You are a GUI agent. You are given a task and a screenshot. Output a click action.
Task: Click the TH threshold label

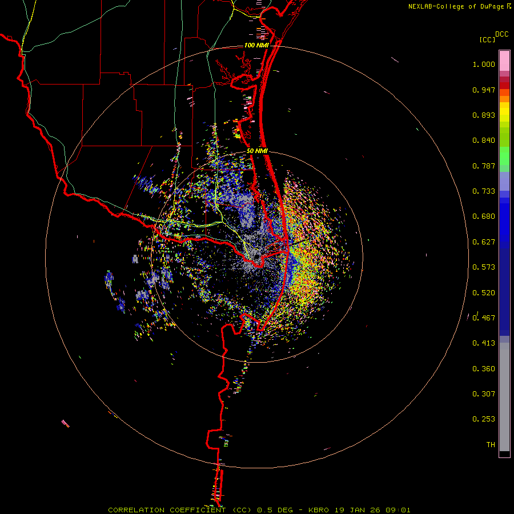pos(491,445)
